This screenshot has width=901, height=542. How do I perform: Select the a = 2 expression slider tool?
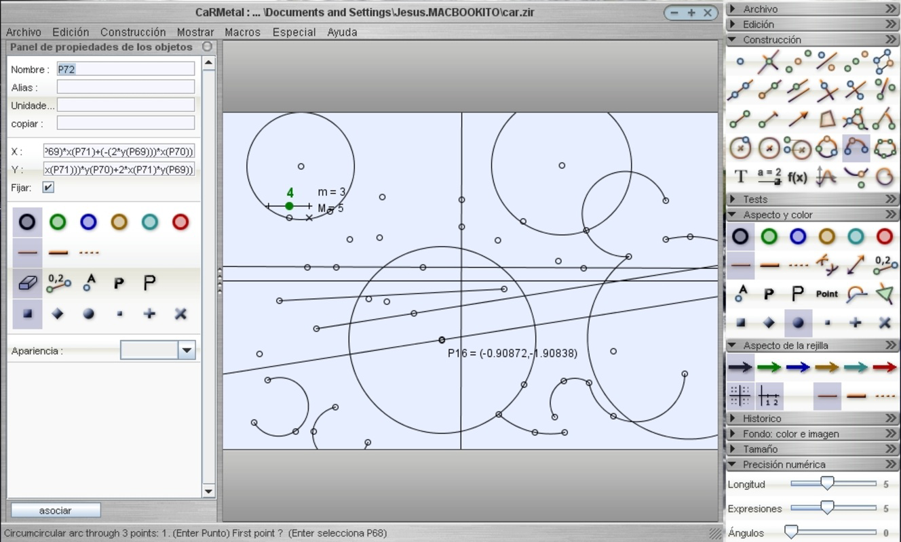769,177
